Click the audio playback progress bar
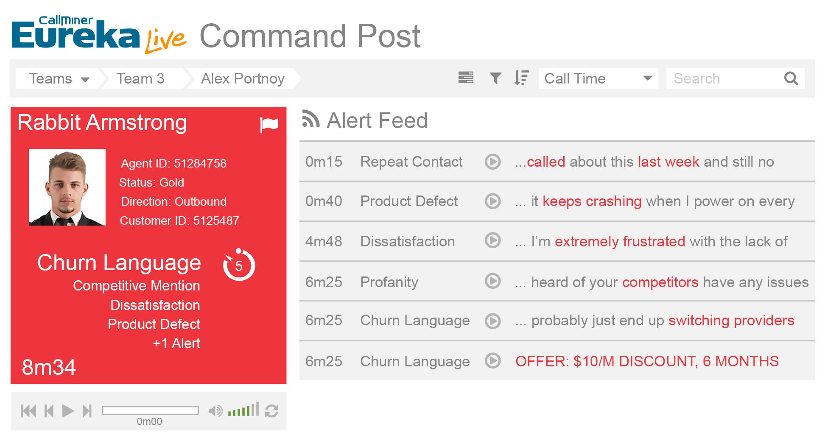 click(150, 410)
